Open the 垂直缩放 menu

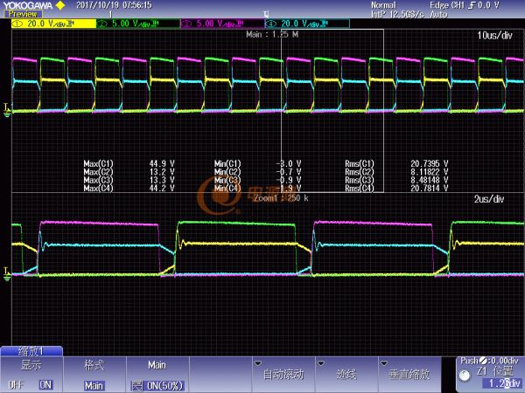coord(409,374)
